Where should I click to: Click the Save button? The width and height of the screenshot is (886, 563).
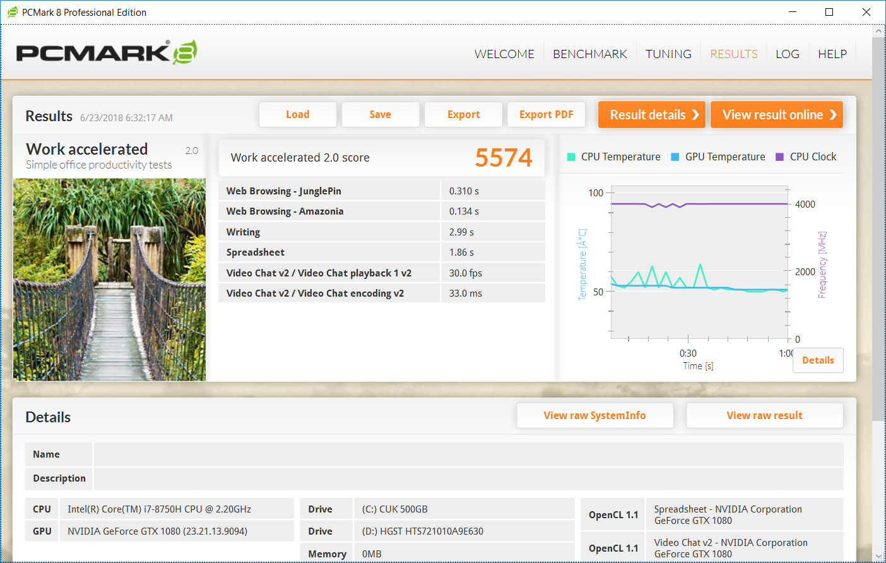381,114
